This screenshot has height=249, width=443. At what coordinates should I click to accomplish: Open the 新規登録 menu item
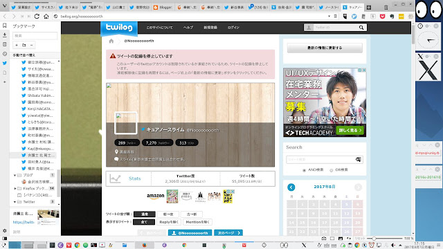210,28
